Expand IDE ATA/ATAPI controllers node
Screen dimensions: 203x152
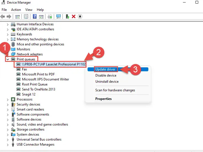pos(8,30)
